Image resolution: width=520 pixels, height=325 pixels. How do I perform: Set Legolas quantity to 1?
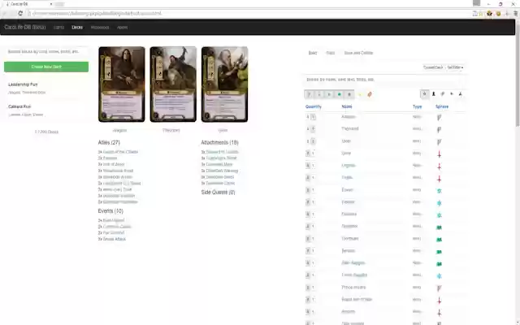coord(313,166)
